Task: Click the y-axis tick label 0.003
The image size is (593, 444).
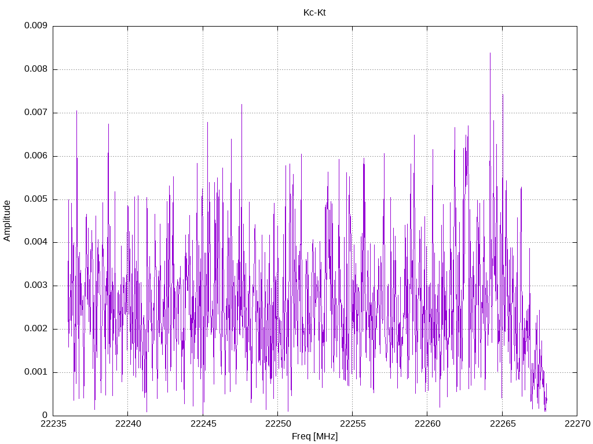Action: click(x=36, y=285)
